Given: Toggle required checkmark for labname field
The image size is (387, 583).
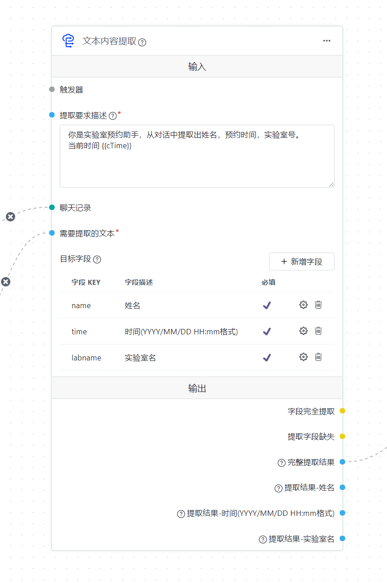Looking at the screenshot, I should [x=267, y=358].
